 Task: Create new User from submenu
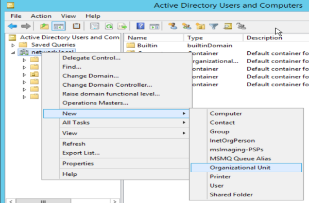[246, 186]
